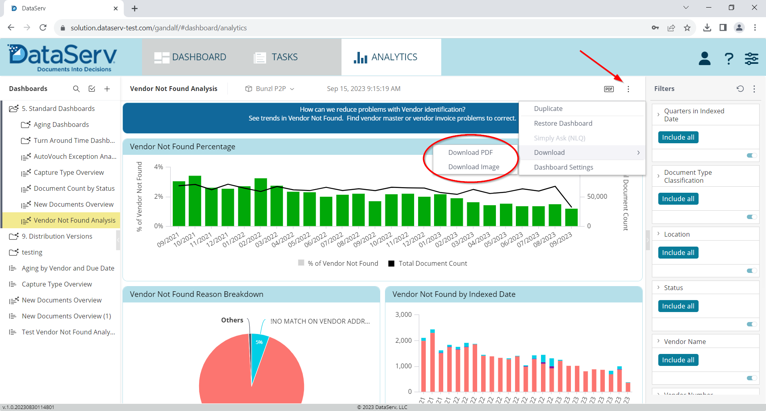Click the Bunzl P2P cube icon
The width and height of the screenshot is (766, 411).
(x=249, y=89)
